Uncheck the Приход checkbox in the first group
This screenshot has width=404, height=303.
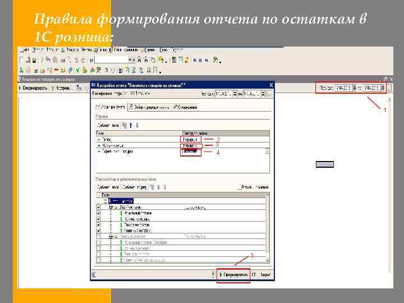tap(98, 219)
